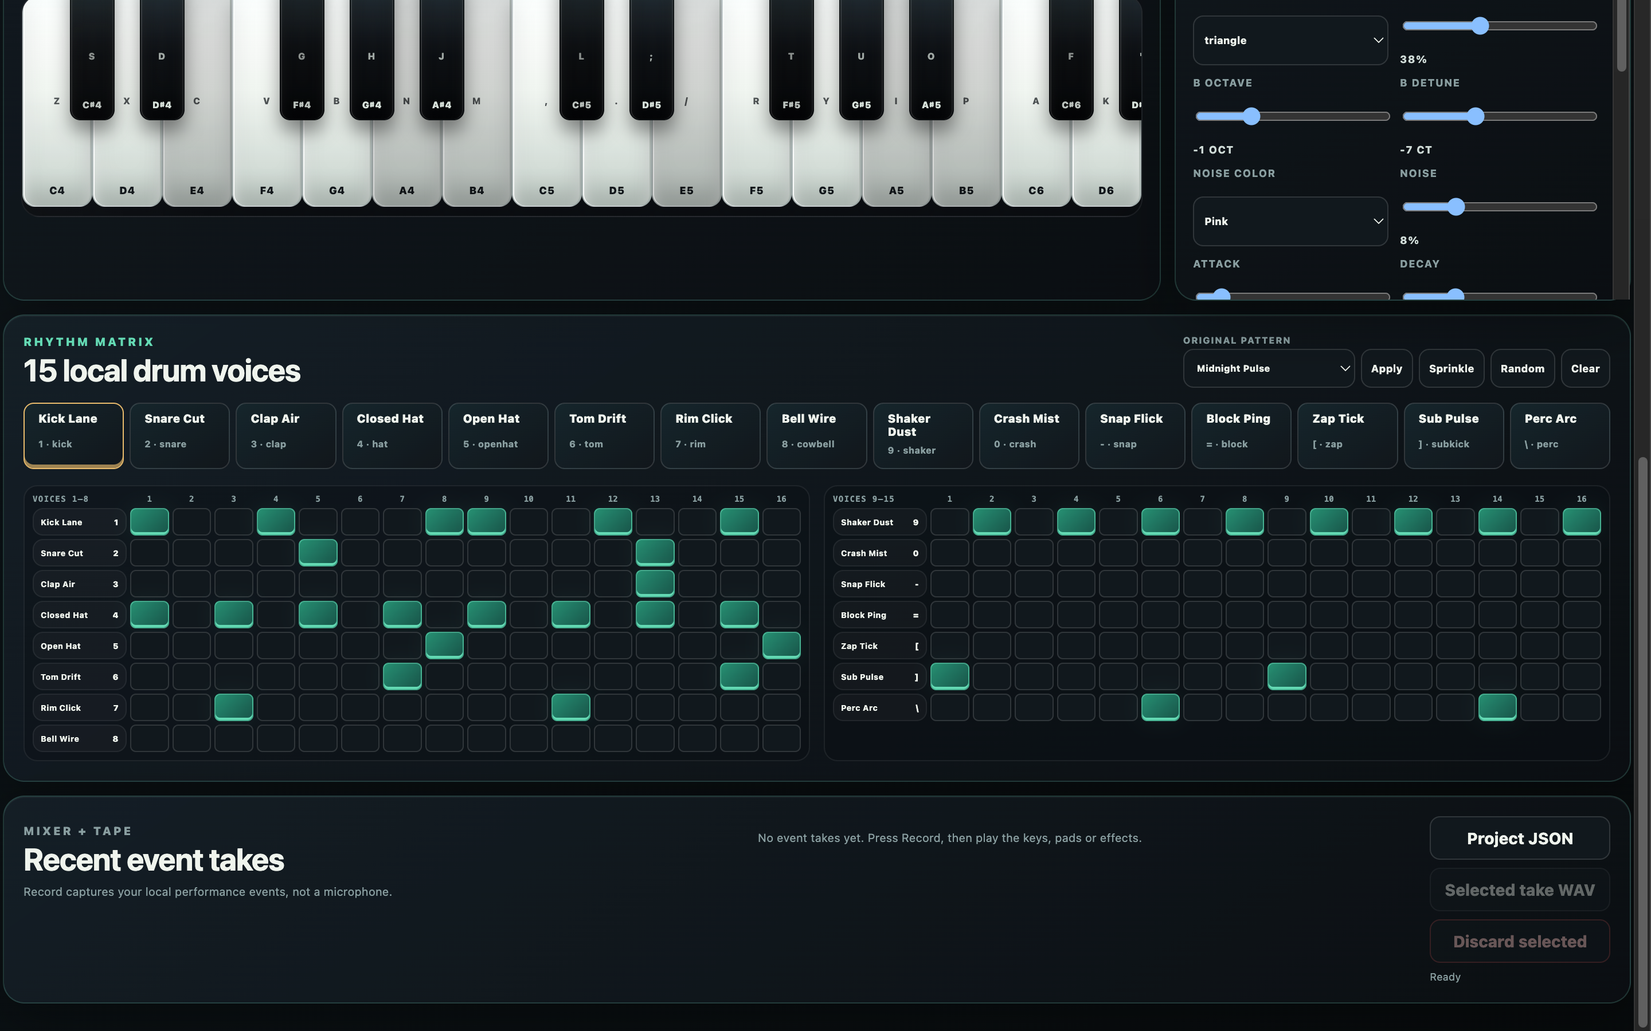Viewport: 1651px width, 1031px height.
Task: Open Project JSON export
Action: tap(1519, 838)
